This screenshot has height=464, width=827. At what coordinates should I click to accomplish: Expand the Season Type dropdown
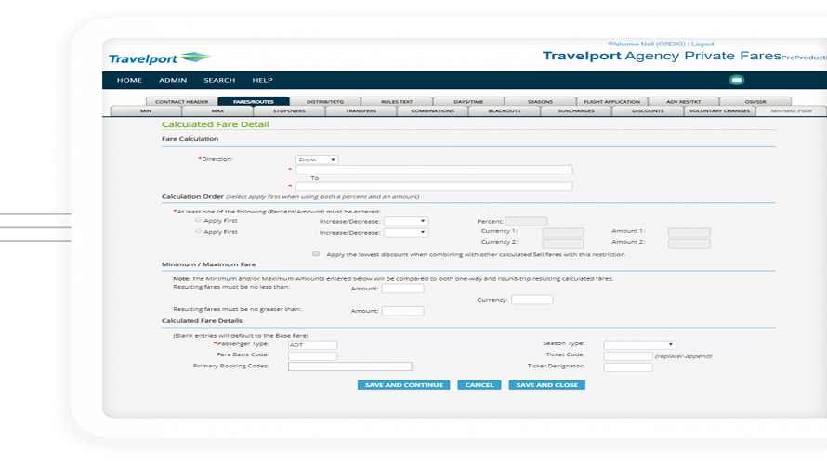click(639, 344)
